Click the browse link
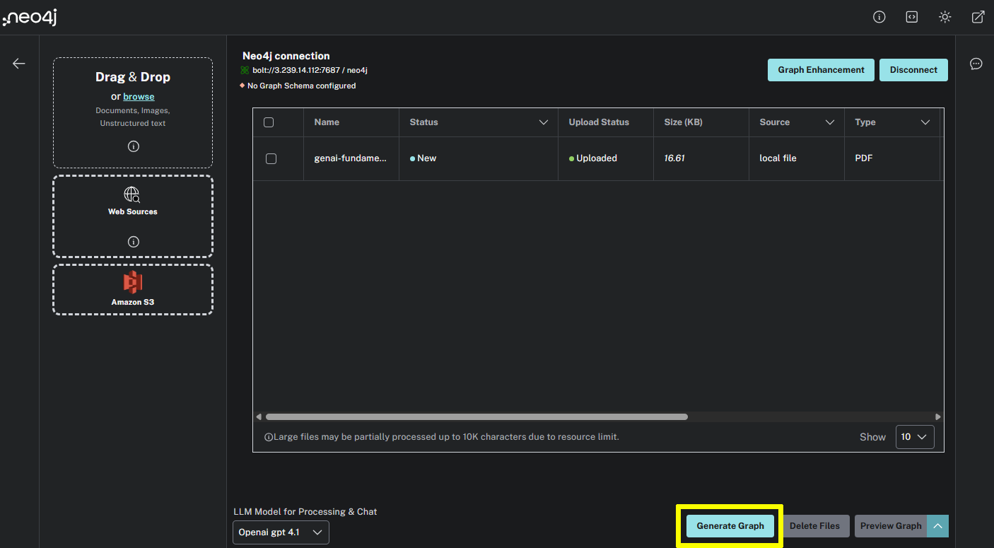Screen dimensions: 994x548 139,97
